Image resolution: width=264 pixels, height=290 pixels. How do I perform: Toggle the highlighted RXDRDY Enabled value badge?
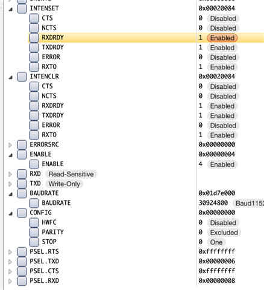pos(222,38)
